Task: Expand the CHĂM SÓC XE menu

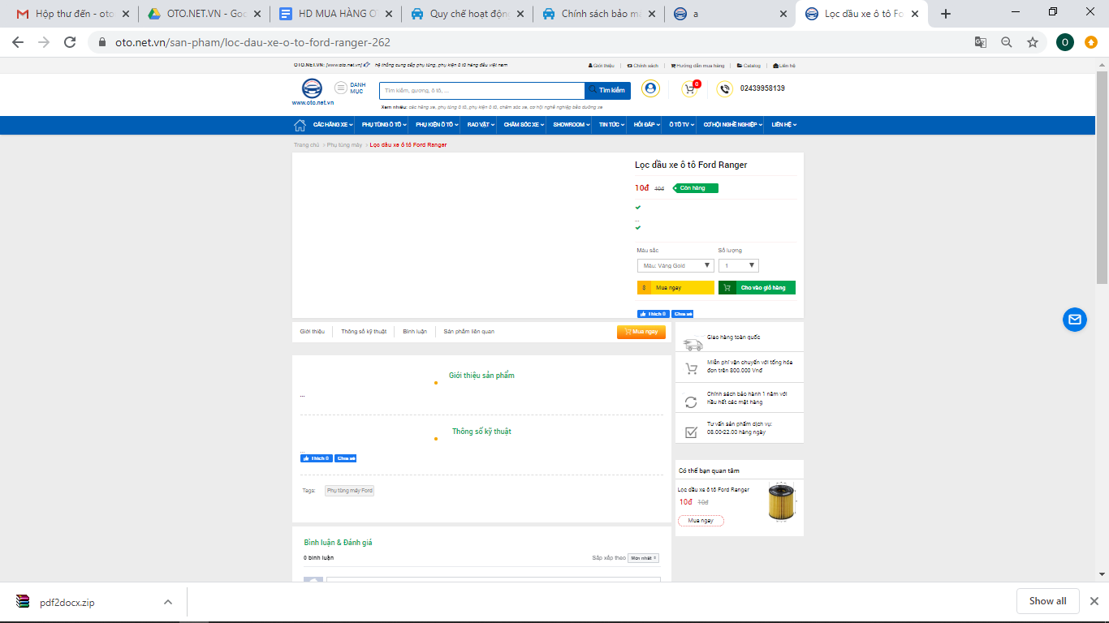Action: tap(524, 125)
